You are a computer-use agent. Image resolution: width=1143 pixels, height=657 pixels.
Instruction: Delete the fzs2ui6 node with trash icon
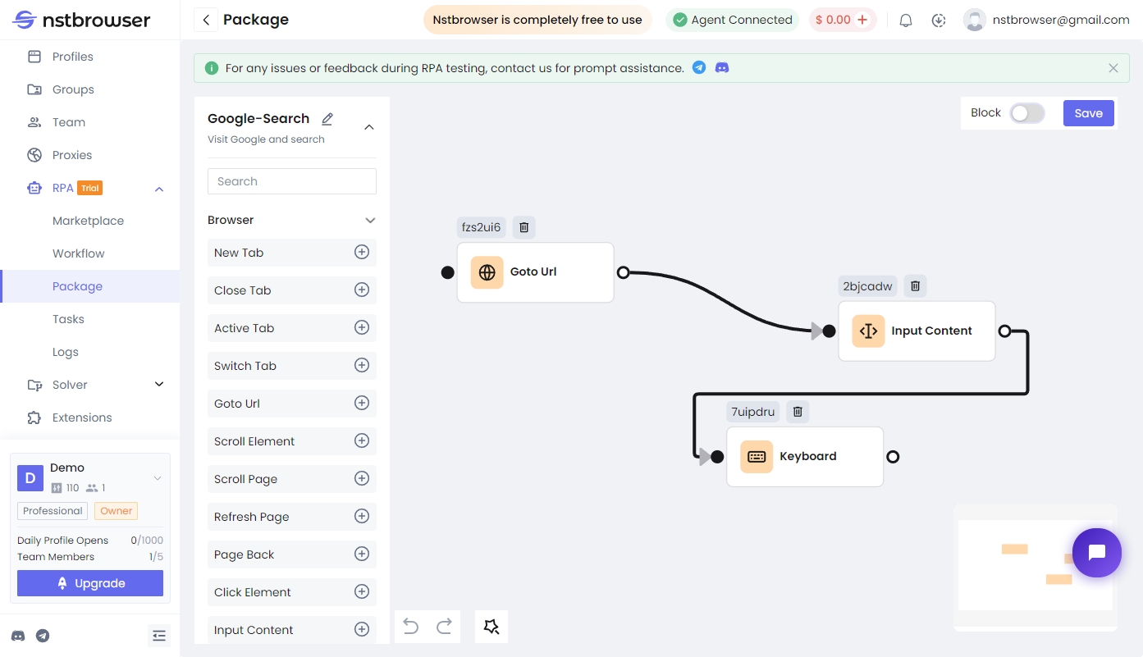click(x=524, y=227)
